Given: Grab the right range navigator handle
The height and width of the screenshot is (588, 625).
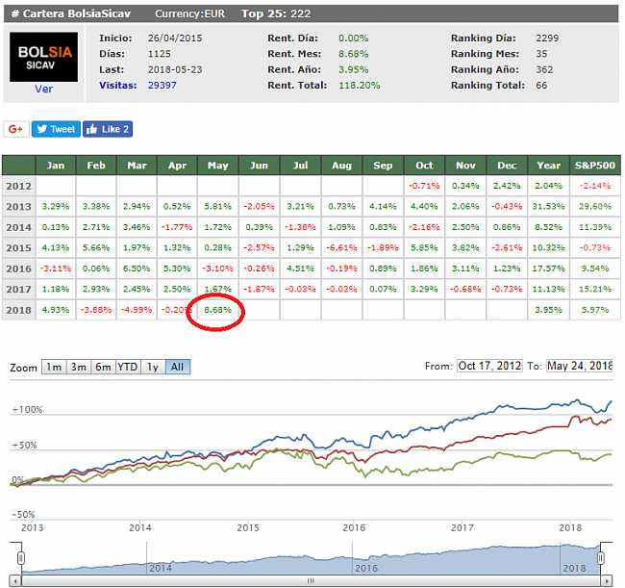Looking at the screenshot, I should point(600,557).
